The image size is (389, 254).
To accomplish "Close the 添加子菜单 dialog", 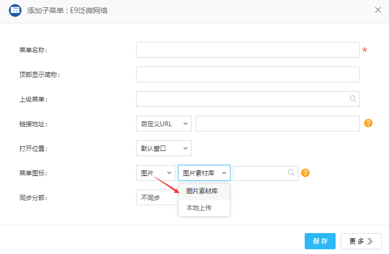I will 377,10.
